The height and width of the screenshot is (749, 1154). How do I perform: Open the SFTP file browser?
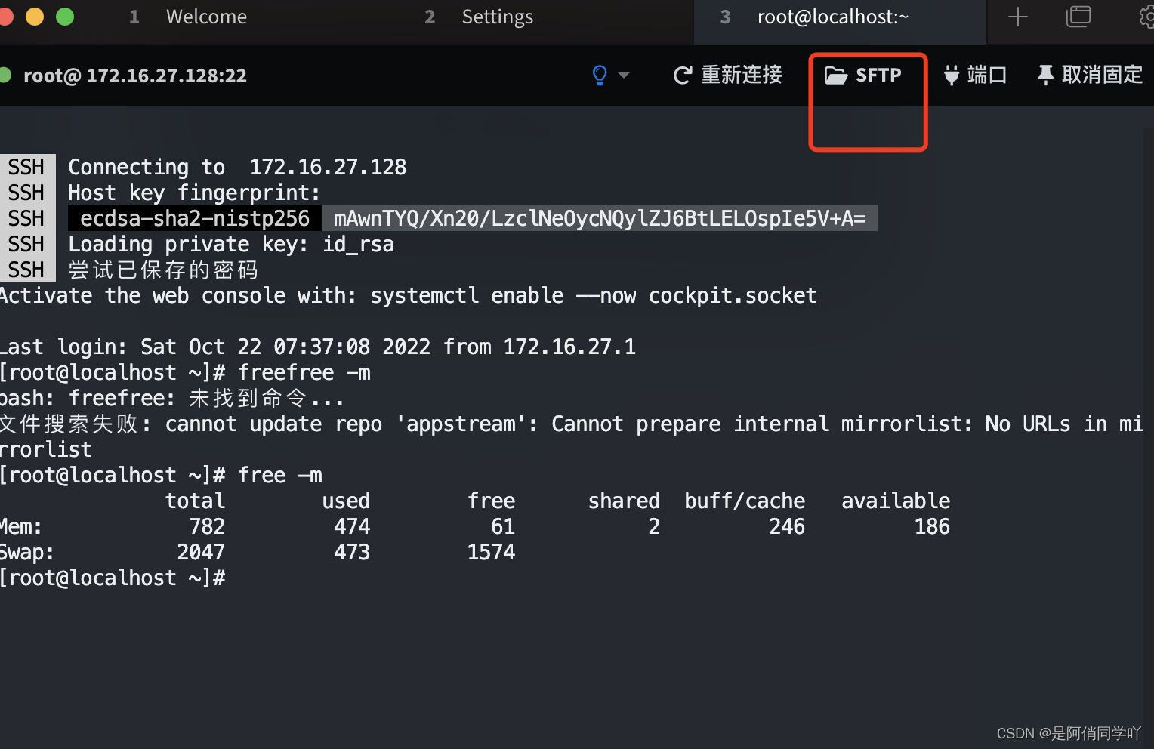tap(863, 76)
